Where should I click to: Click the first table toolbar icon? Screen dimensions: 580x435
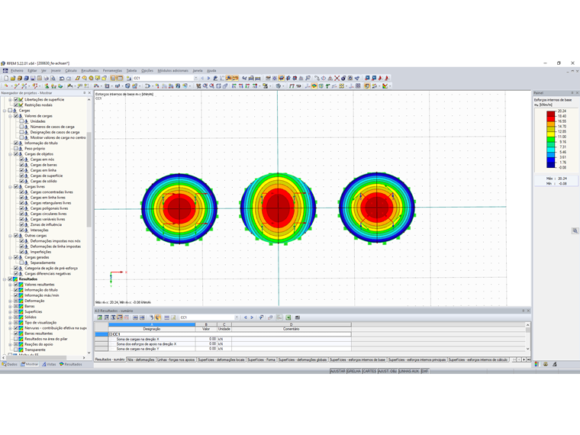pyautogui.click(x=99, y=317)
